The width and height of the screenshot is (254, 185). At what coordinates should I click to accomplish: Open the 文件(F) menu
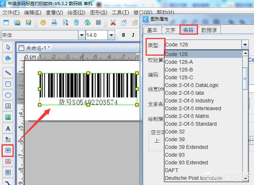tap(11, 12)
